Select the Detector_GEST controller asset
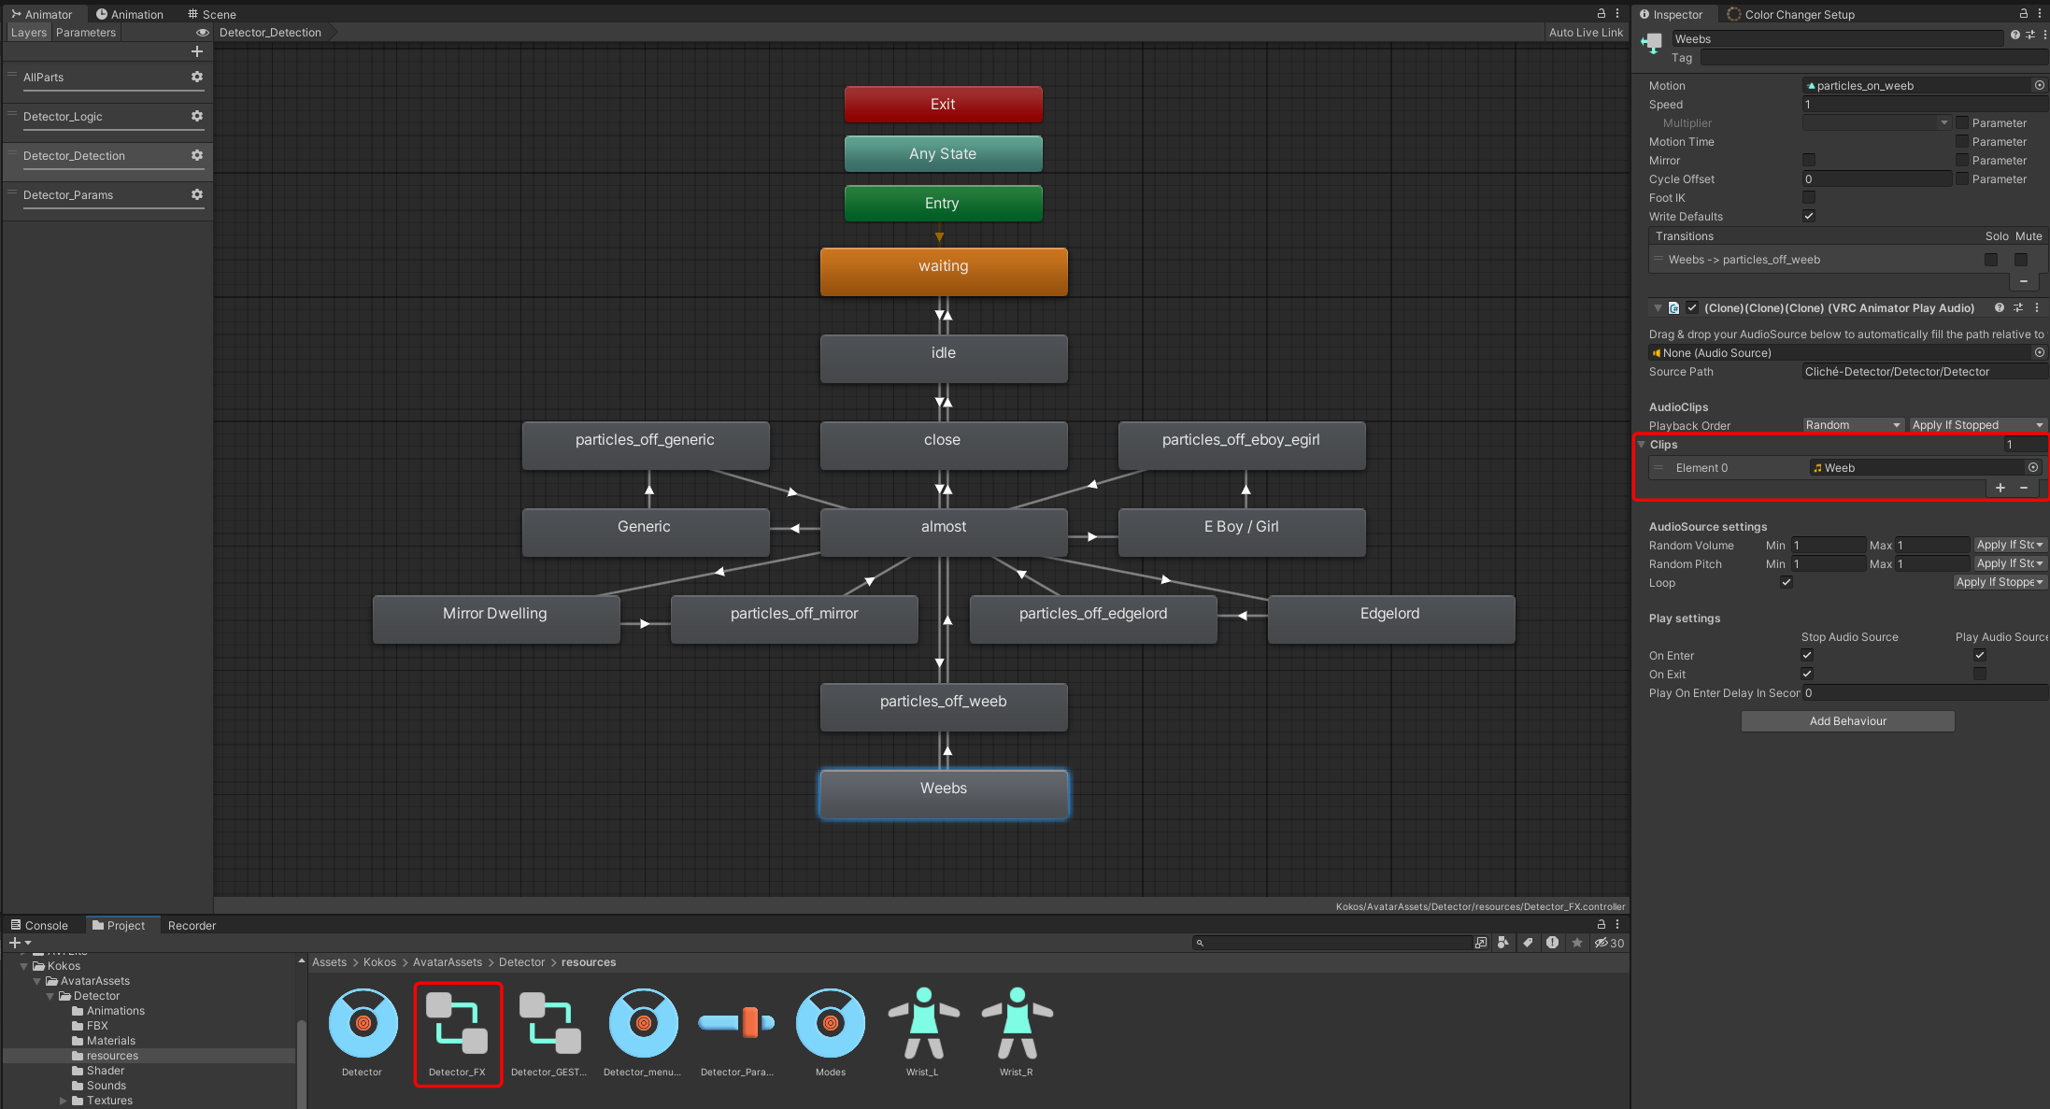Image resolution: width=2050 pixels, height=1109 pixels. [549, 1025]
